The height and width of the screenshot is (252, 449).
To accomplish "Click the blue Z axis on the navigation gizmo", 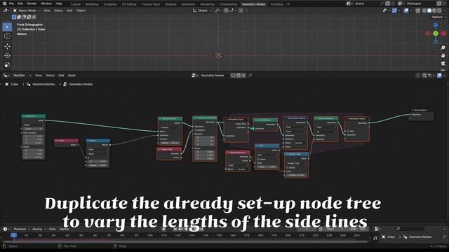I will click(436, 25).
